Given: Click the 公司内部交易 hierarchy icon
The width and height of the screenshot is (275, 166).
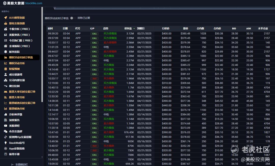Looking at the screenshot, I should point(6,80).
